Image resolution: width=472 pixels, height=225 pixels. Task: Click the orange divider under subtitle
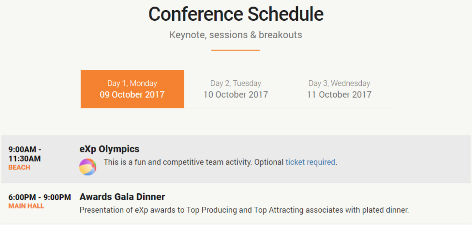coord(235,50)
